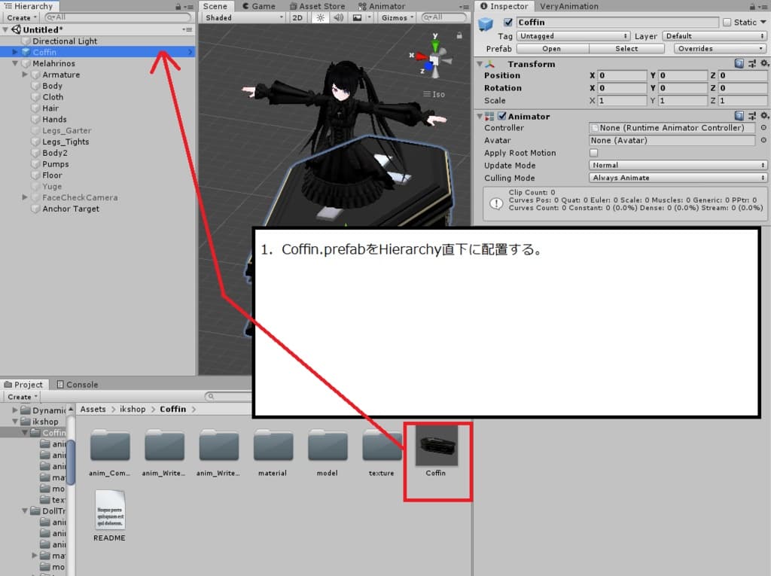Enable Apply Root Motion checkbox
Image resolution: width=771 pixels, height=576 pixels.
click(x=593, y=153)
